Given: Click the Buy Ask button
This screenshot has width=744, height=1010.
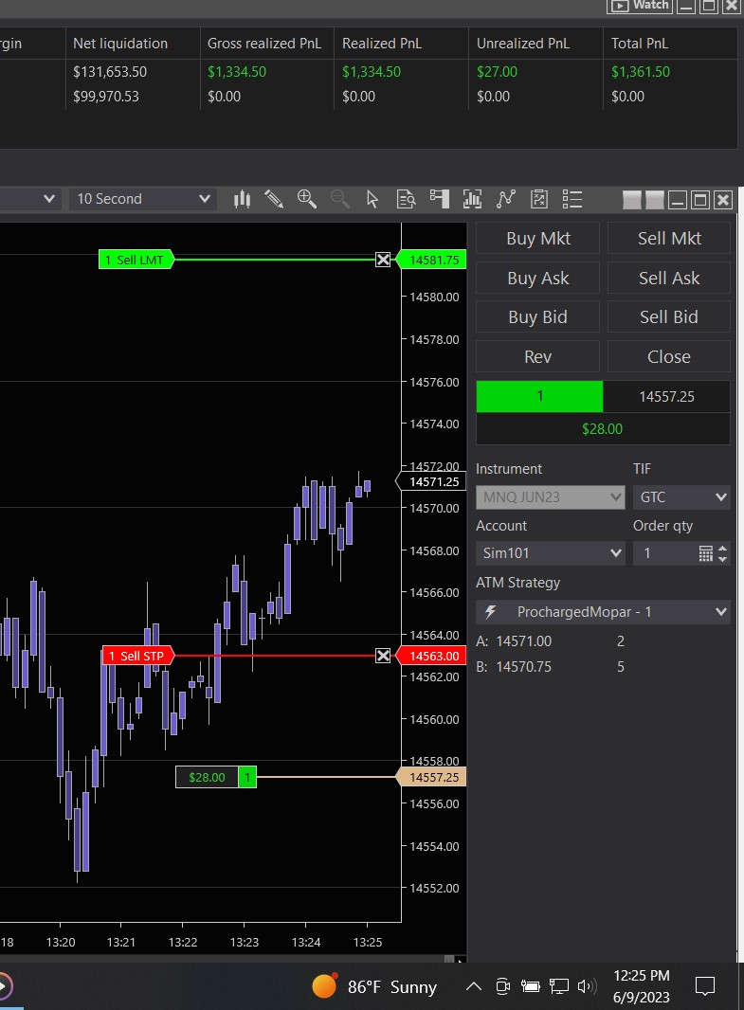Looking at the screenshot, I should [x=538, y=279].
